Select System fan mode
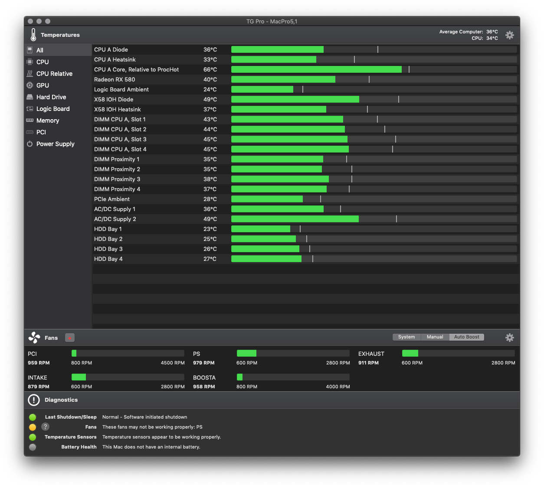Screen dimensions: 544x488 tap(406, 337)
